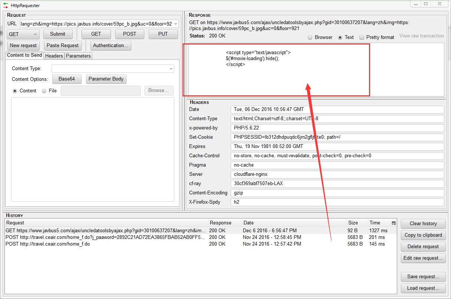The width and height of the screenshot is (451, 299).
Task: Select the 12:57:42 PM POST history row
Action: pyautogui.click(x=201, y=244)
